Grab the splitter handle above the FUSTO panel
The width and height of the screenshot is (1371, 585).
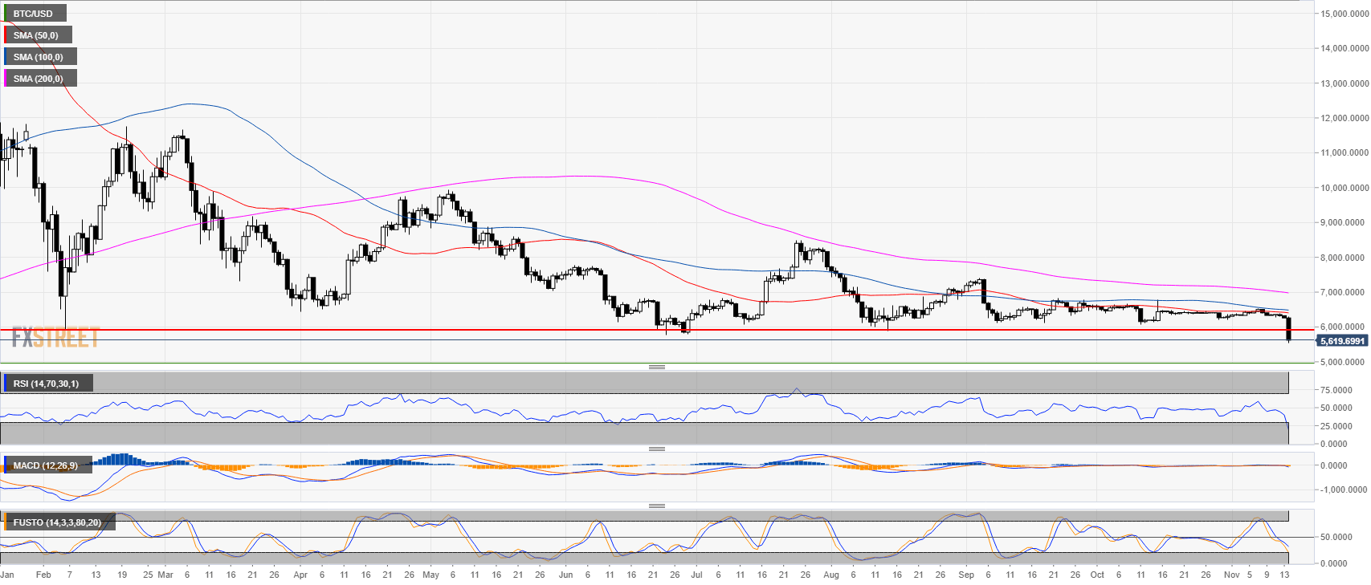click(x=656, y=506)
